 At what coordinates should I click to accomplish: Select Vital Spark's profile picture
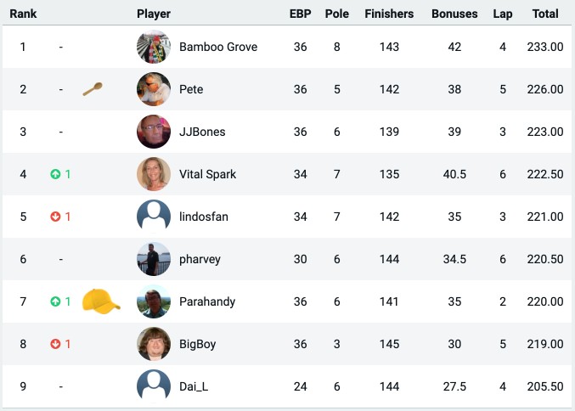coord(154,174)
